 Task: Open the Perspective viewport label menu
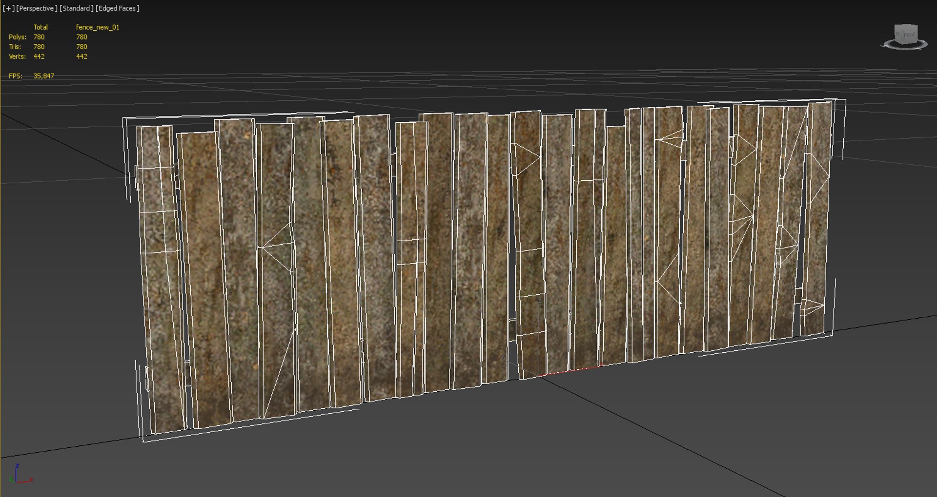coord(37,8)
